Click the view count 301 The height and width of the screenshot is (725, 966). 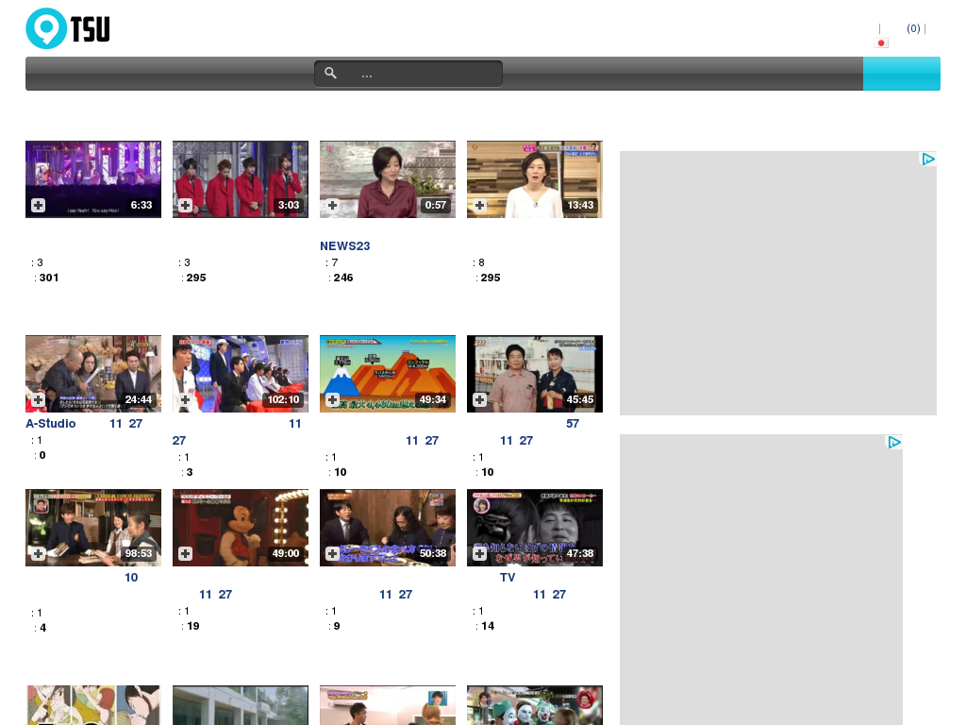click(49, 278)
